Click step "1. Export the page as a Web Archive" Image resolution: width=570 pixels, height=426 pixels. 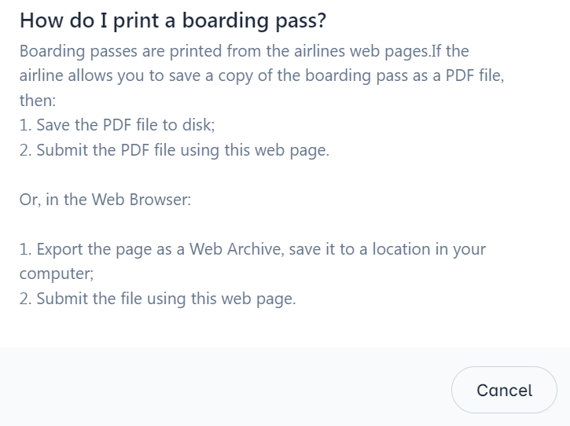click(x=252, y=249)
